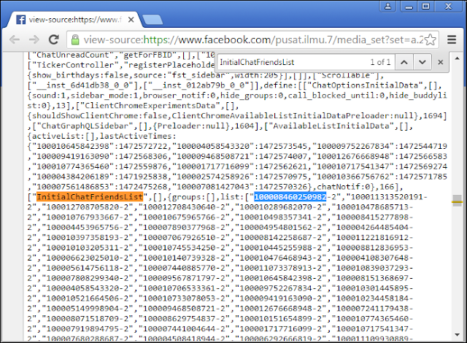Click the ID 100007890377968-2

coord(184,227)
